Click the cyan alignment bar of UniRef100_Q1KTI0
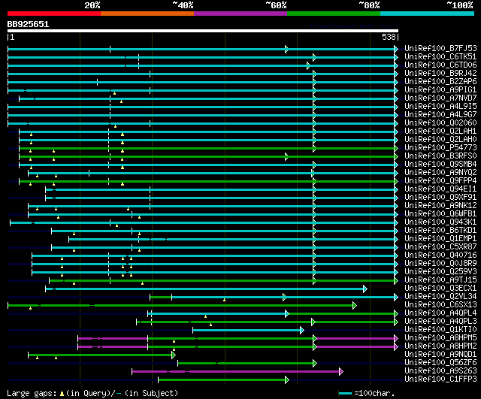Image resolution: width=481 pixels, height=399 pixels. pos(249,331)
